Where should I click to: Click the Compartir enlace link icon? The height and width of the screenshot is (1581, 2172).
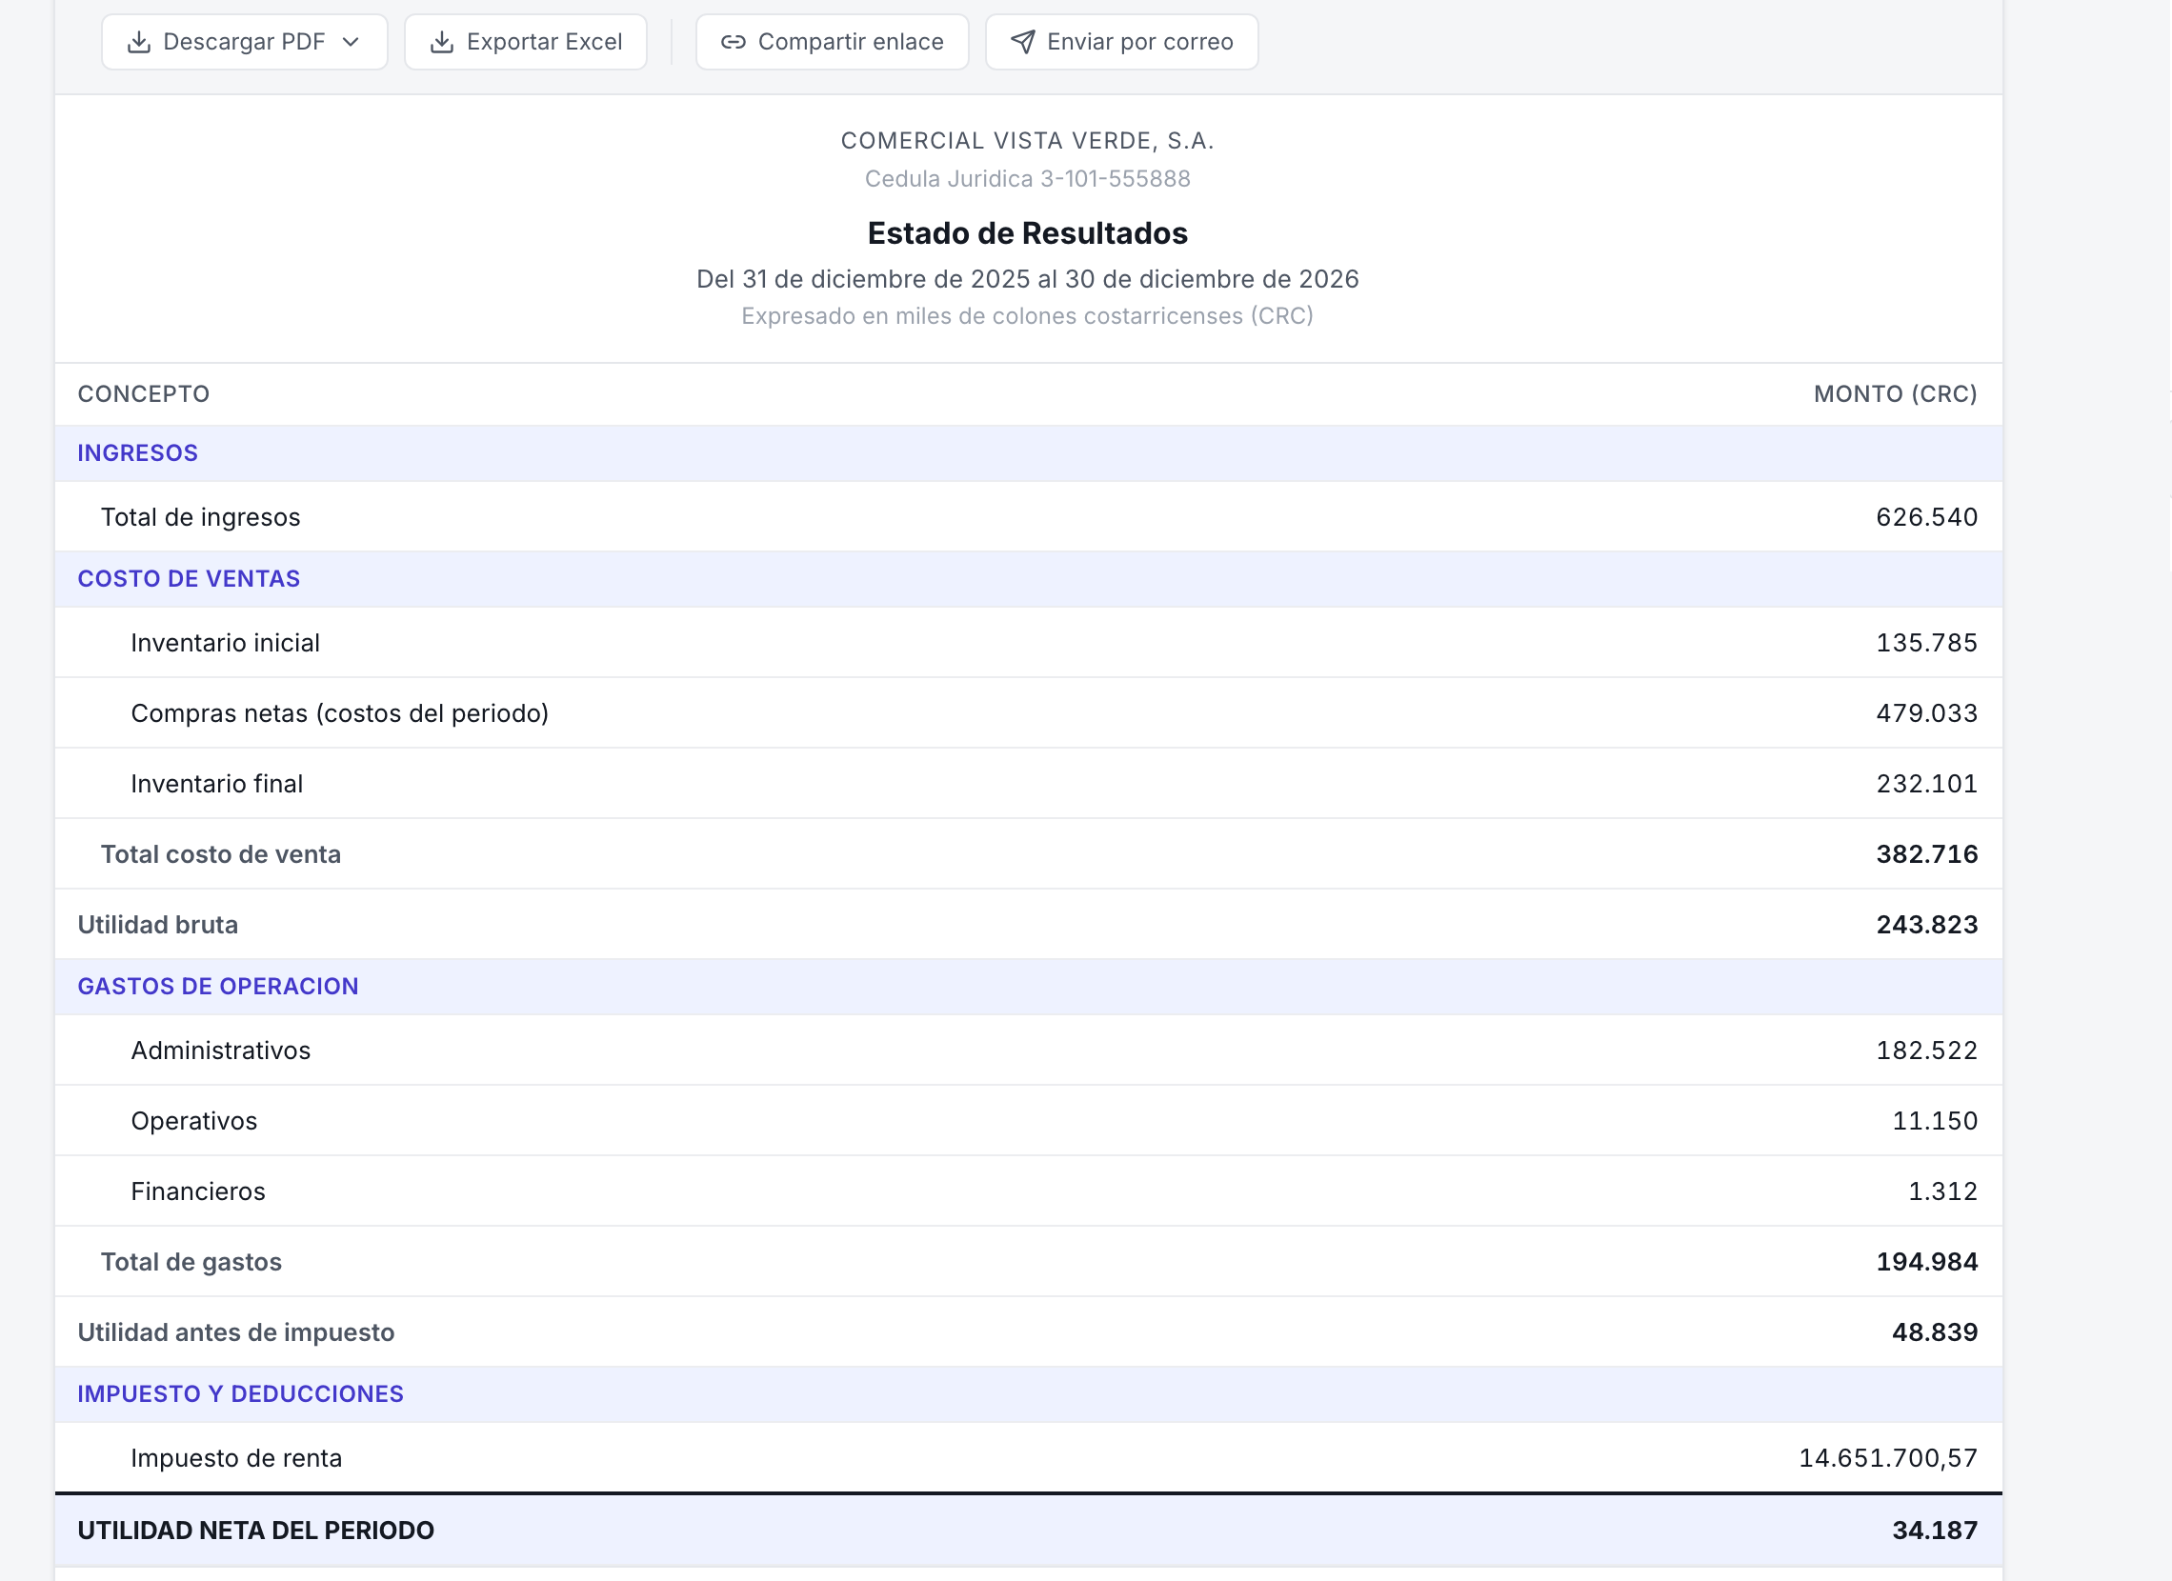coord(734,42)
